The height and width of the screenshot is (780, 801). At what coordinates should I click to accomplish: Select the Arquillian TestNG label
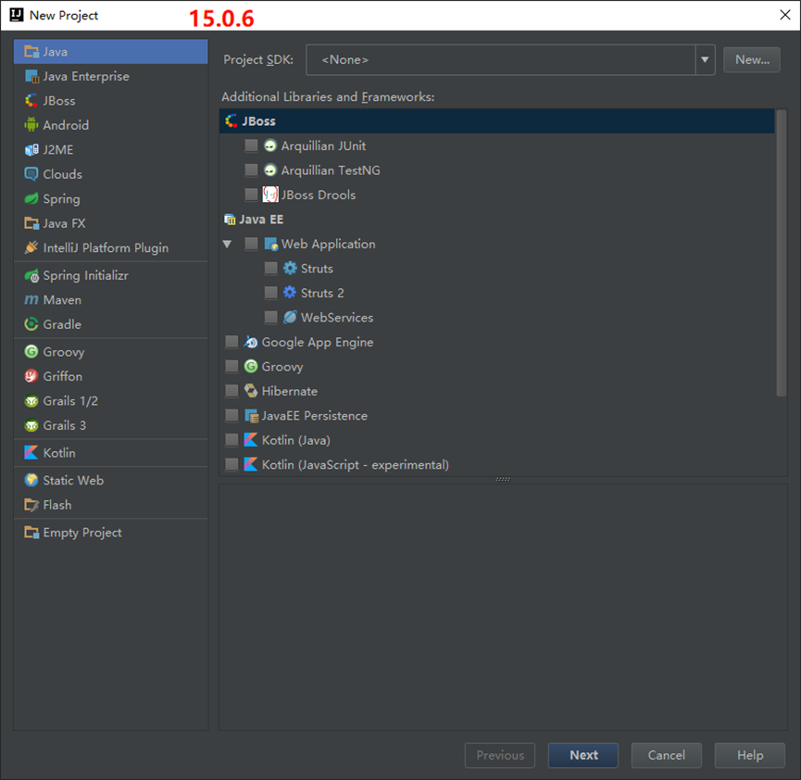tap(331, 170)
